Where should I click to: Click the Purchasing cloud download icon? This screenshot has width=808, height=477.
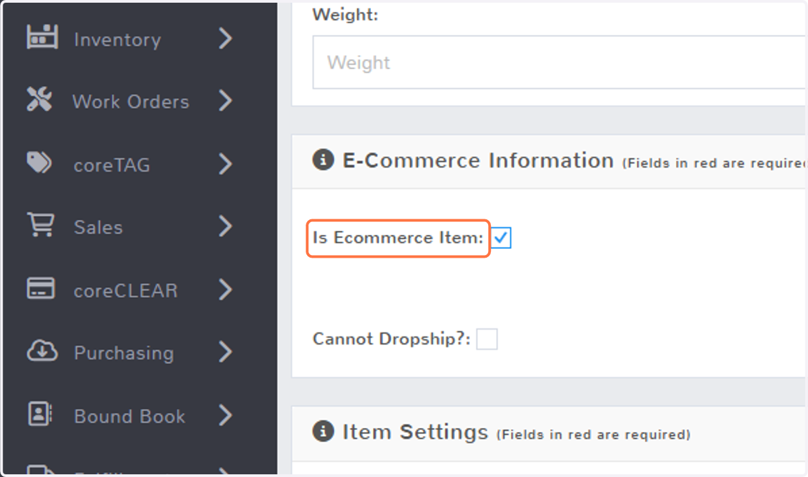pos(41,351)
